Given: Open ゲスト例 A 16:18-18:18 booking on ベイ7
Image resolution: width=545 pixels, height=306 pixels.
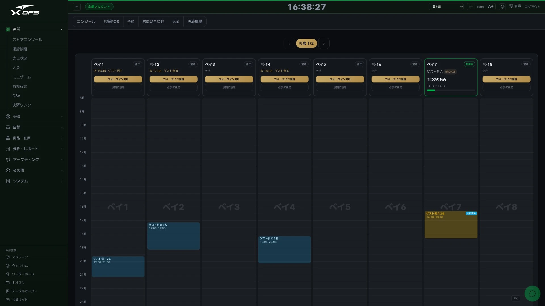Looking at the screenshot, I should [451, 225].
